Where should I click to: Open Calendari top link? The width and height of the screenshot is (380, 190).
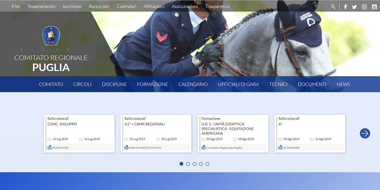point(126,7)
